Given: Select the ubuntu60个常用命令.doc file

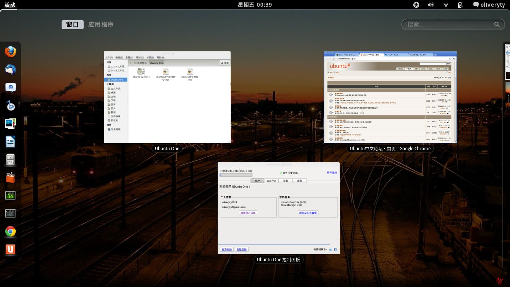Looking at the screenshot, I should tap(165, 74).
